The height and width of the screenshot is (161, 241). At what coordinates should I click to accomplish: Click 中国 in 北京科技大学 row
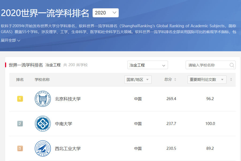click(138, 99)
